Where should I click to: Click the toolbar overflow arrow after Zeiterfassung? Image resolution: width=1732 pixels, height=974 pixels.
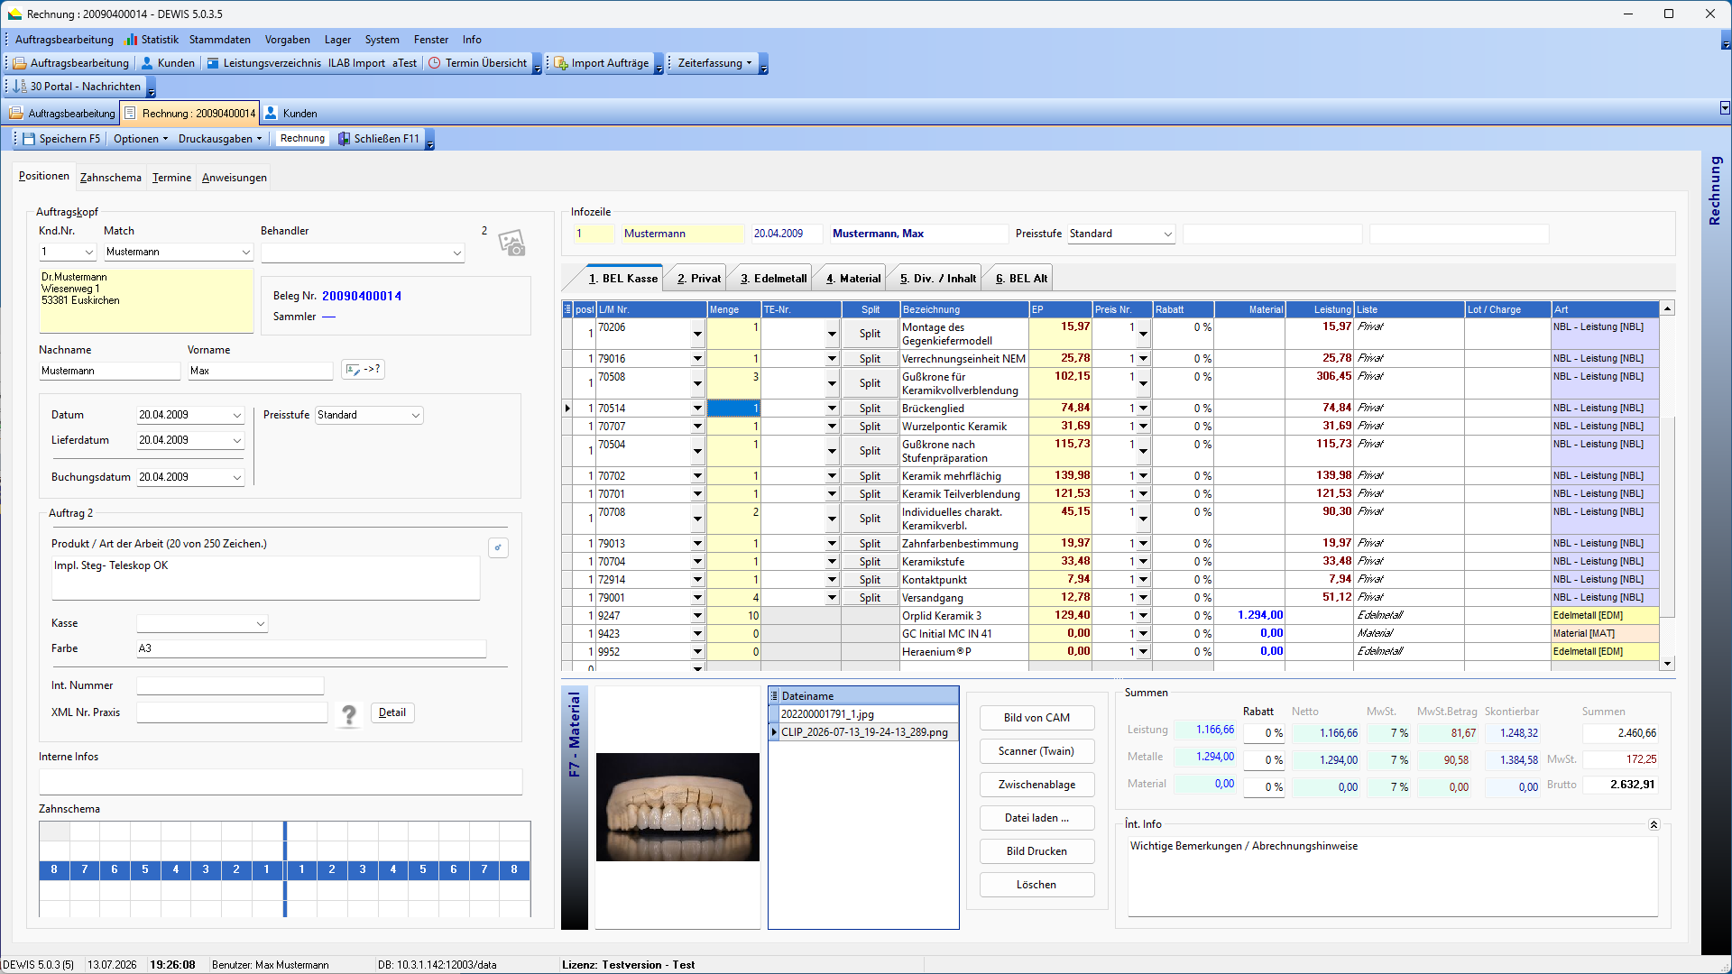[763, 64]
